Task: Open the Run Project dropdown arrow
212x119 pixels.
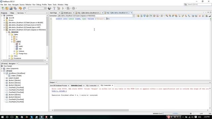Action: (x=65, y=8)
